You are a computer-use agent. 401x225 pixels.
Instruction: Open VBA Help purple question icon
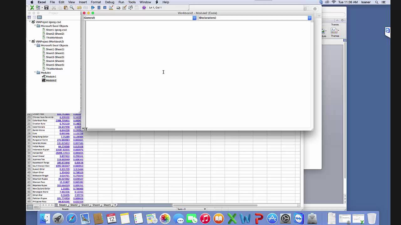(144, 7)
